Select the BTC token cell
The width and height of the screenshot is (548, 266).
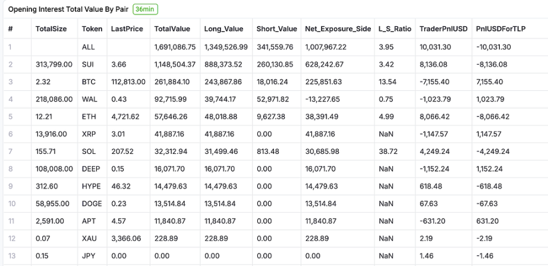click(89, 81)
